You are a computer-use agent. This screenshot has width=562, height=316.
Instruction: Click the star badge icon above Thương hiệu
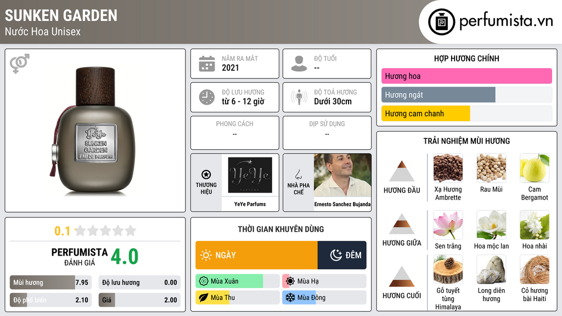(x=206, y=174)
